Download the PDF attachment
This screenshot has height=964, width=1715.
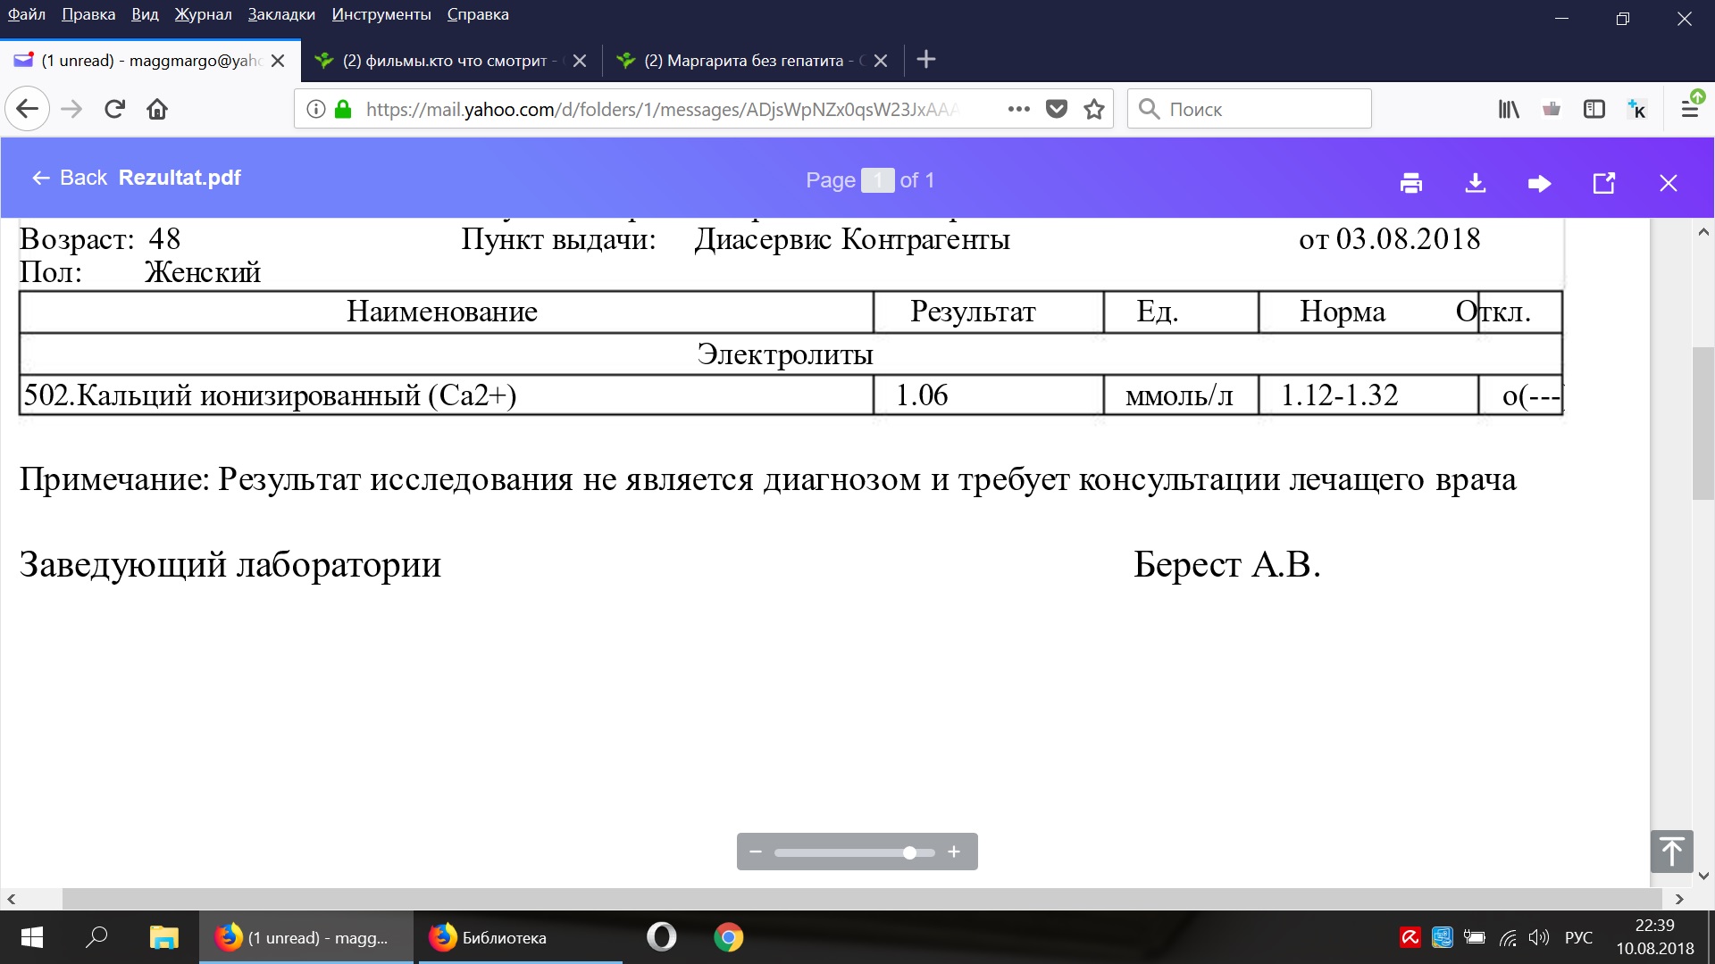(1475, 183)
